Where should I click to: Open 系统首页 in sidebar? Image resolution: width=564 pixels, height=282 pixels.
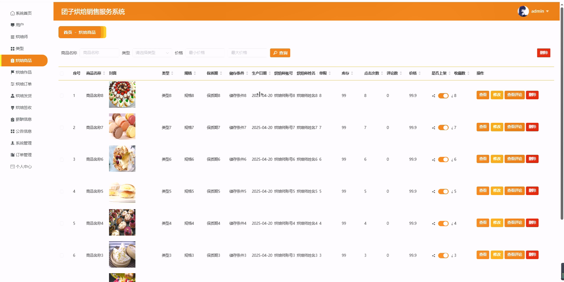24,13
